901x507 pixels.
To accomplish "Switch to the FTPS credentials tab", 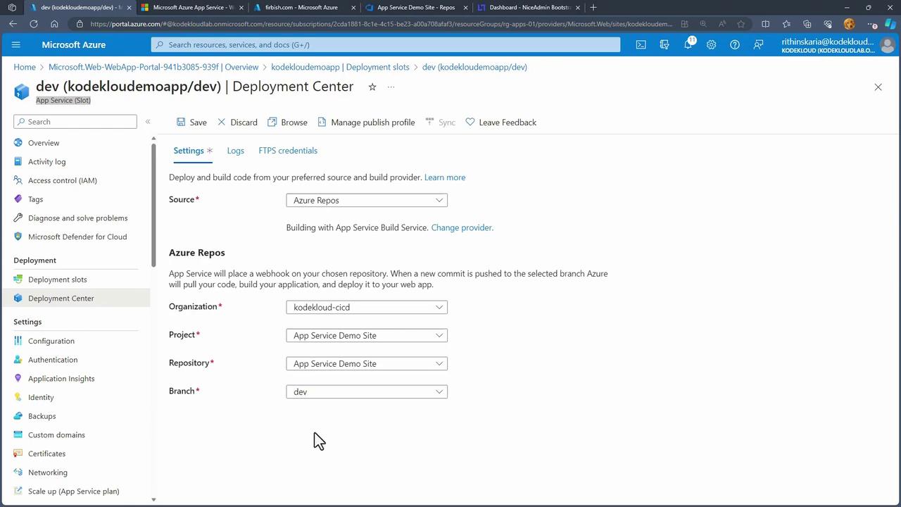I will point(288,151).
